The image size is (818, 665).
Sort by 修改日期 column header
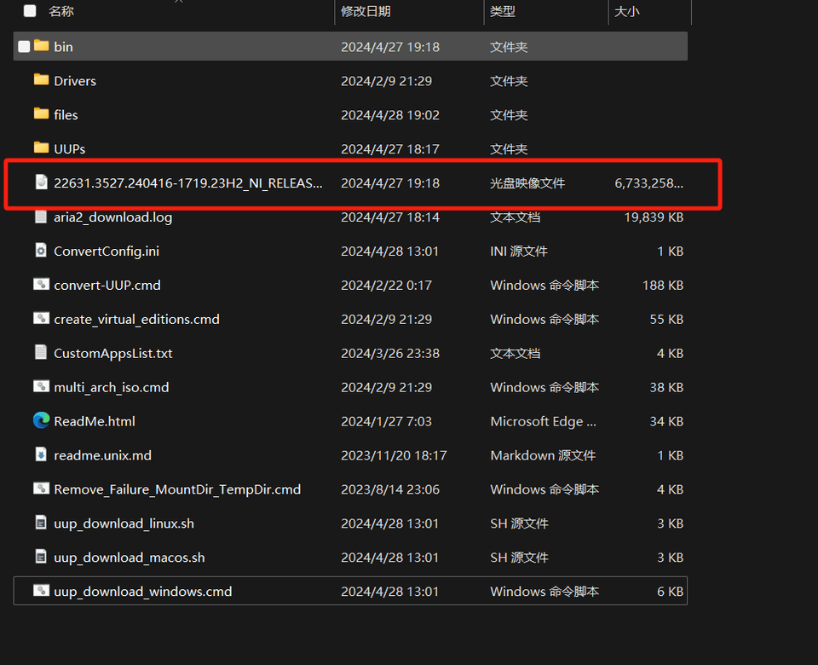[x=366, y=11]
